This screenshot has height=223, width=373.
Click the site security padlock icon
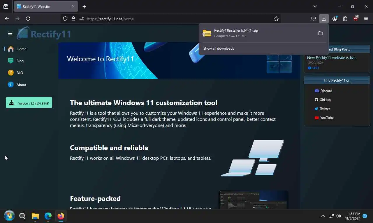pyautogui.click(x=73, y=19)
